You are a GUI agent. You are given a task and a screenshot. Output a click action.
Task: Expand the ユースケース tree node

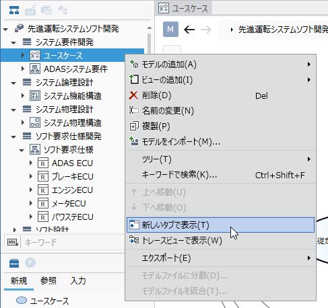pos(22,55)
